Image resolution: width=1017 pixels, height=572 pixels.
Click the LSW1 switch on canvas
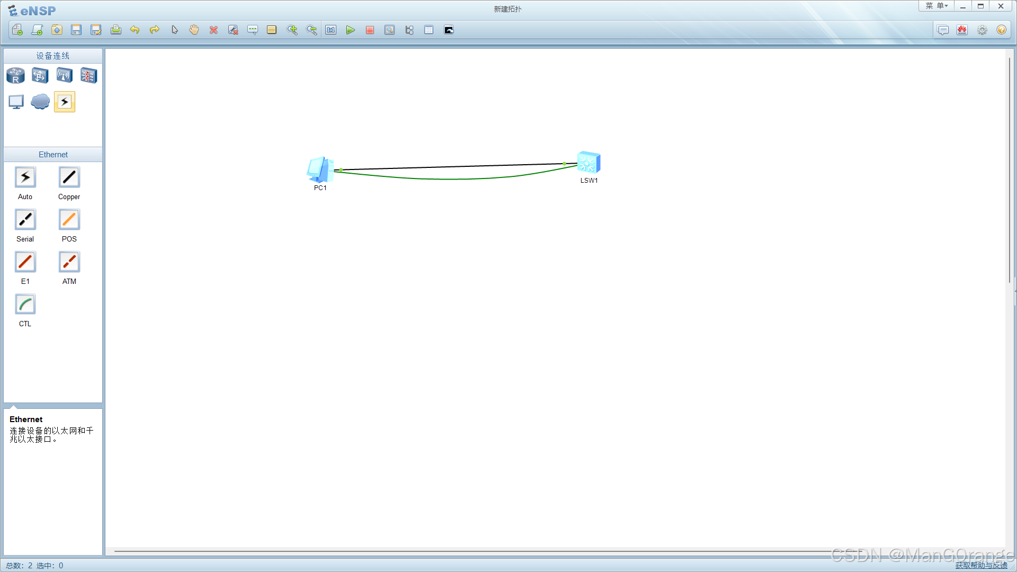[588, 163]
